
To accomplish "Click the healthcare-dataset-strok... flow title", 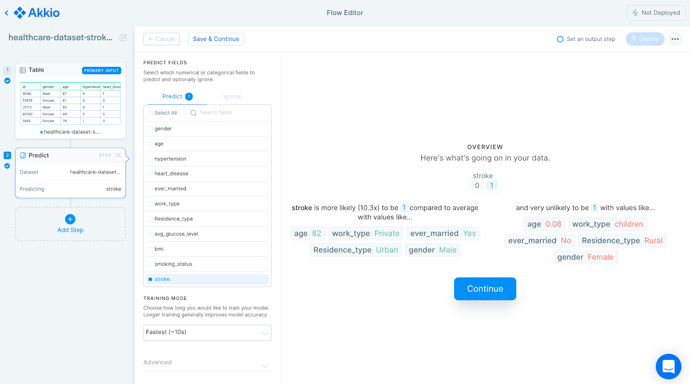I will pos(60,37).
